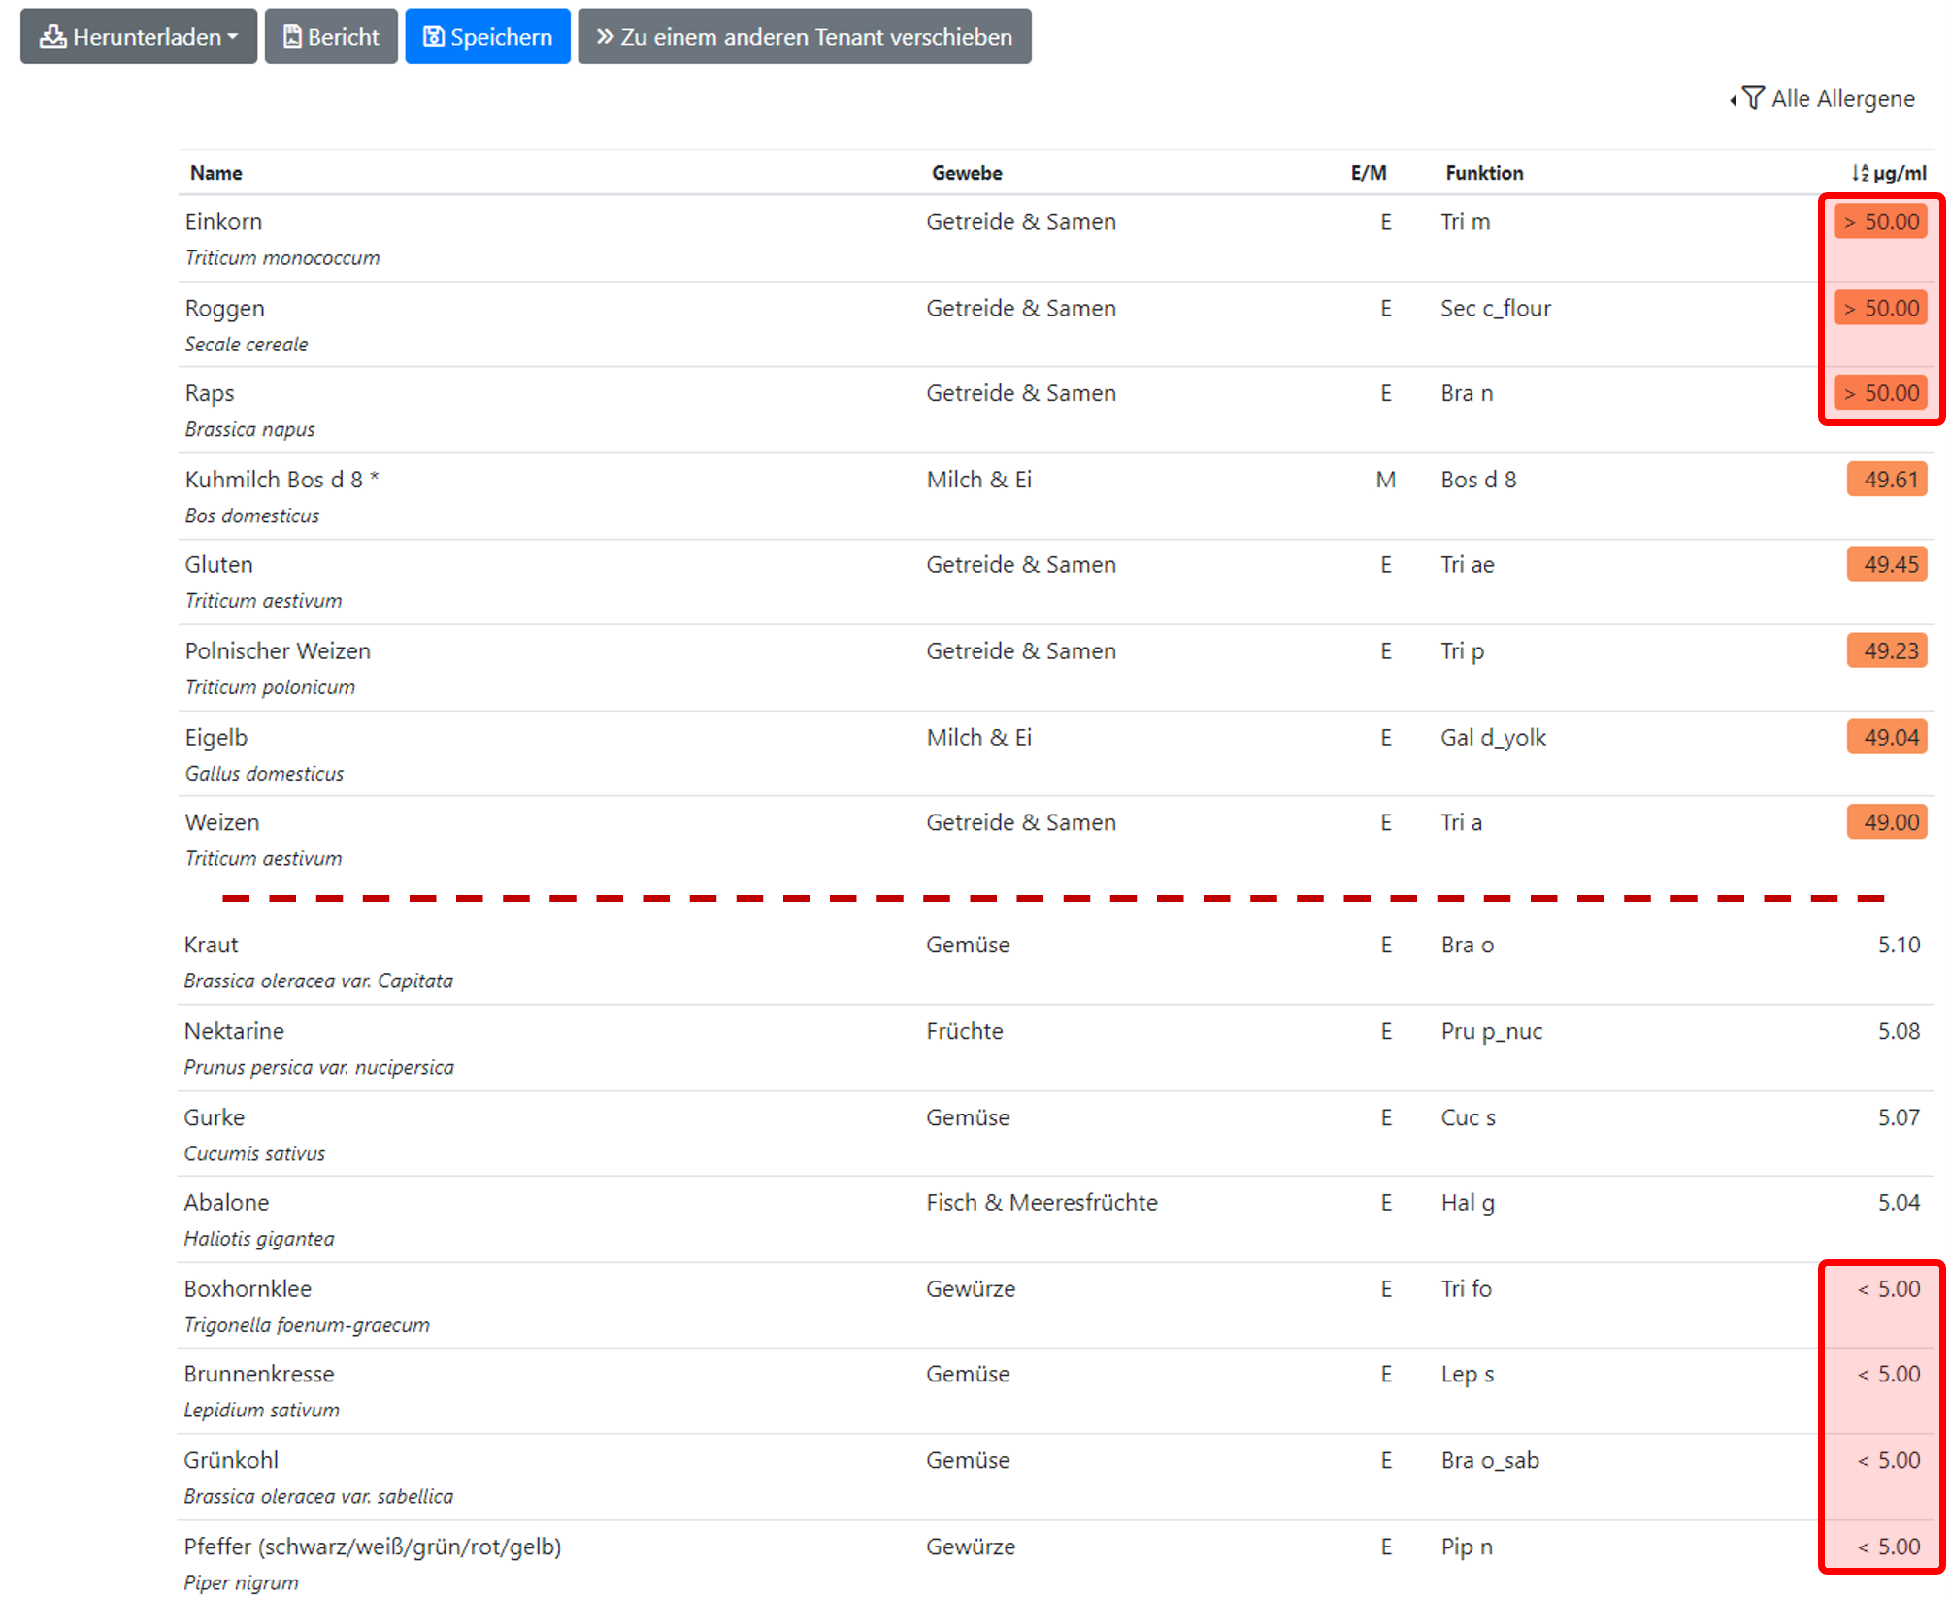The image size is (1951, 1597).
Task: Sort by the µg/ml column icon
Action: 1859,173
